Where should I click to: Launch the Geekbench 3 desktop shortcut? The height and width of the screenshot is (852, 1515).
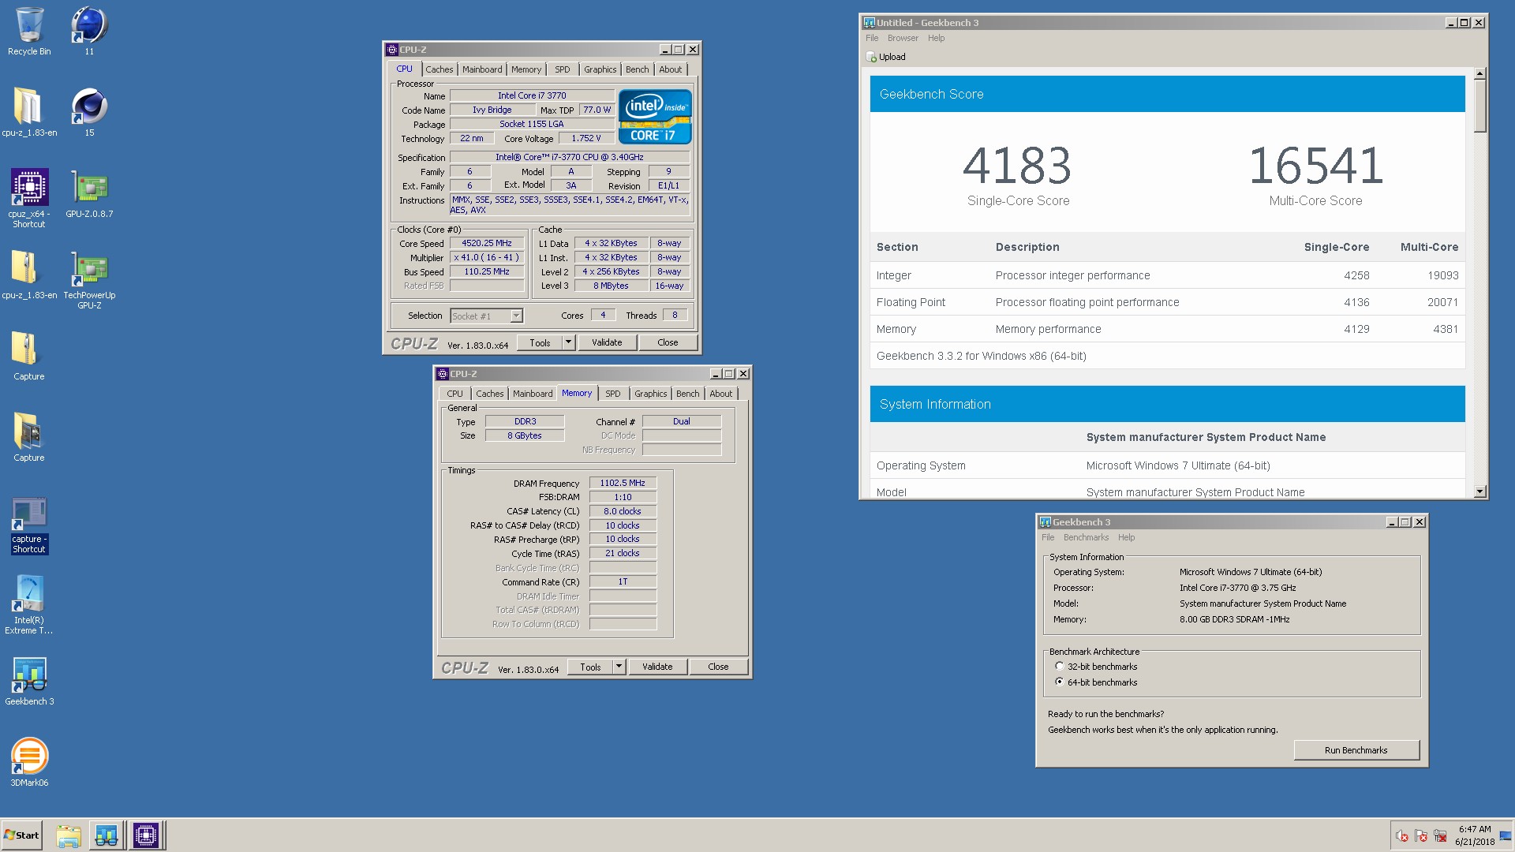point(29,681)
